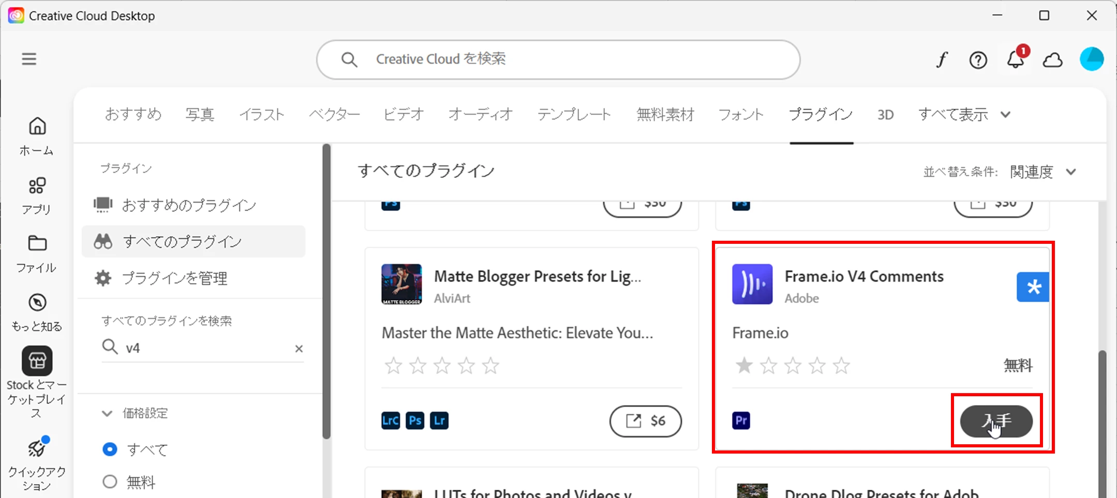Open Stock とマーケットプレイス sidebar item

pos(37,383)
